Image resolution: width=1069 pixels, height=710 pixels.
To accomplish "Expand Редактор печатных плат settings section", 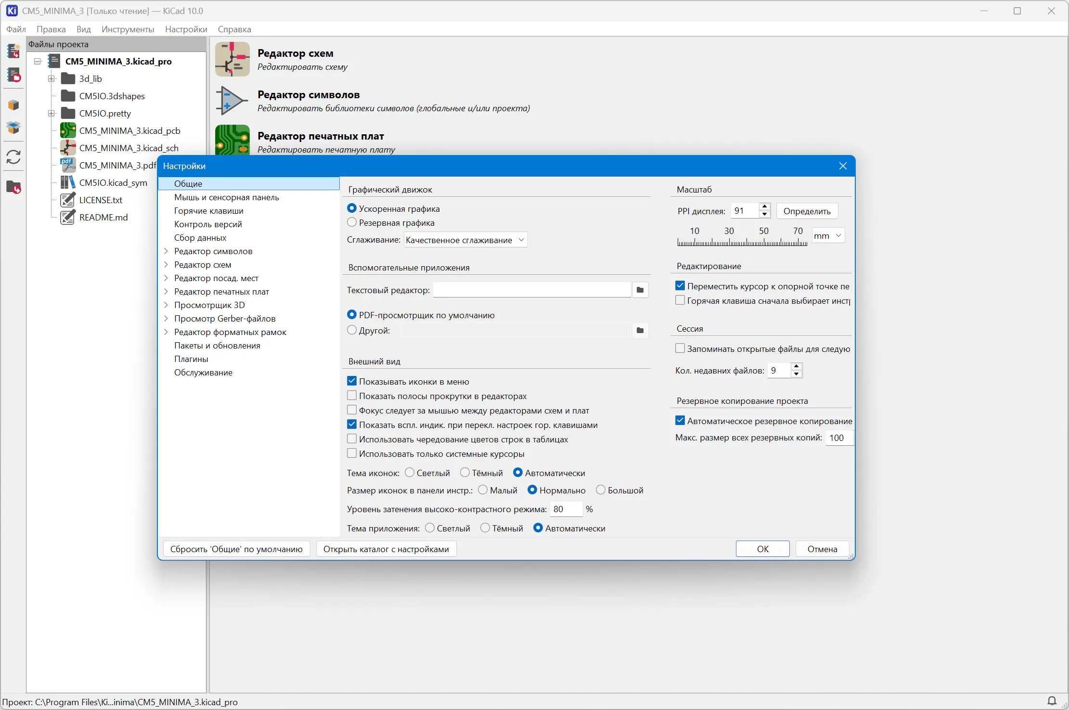I will pos(166,291).
